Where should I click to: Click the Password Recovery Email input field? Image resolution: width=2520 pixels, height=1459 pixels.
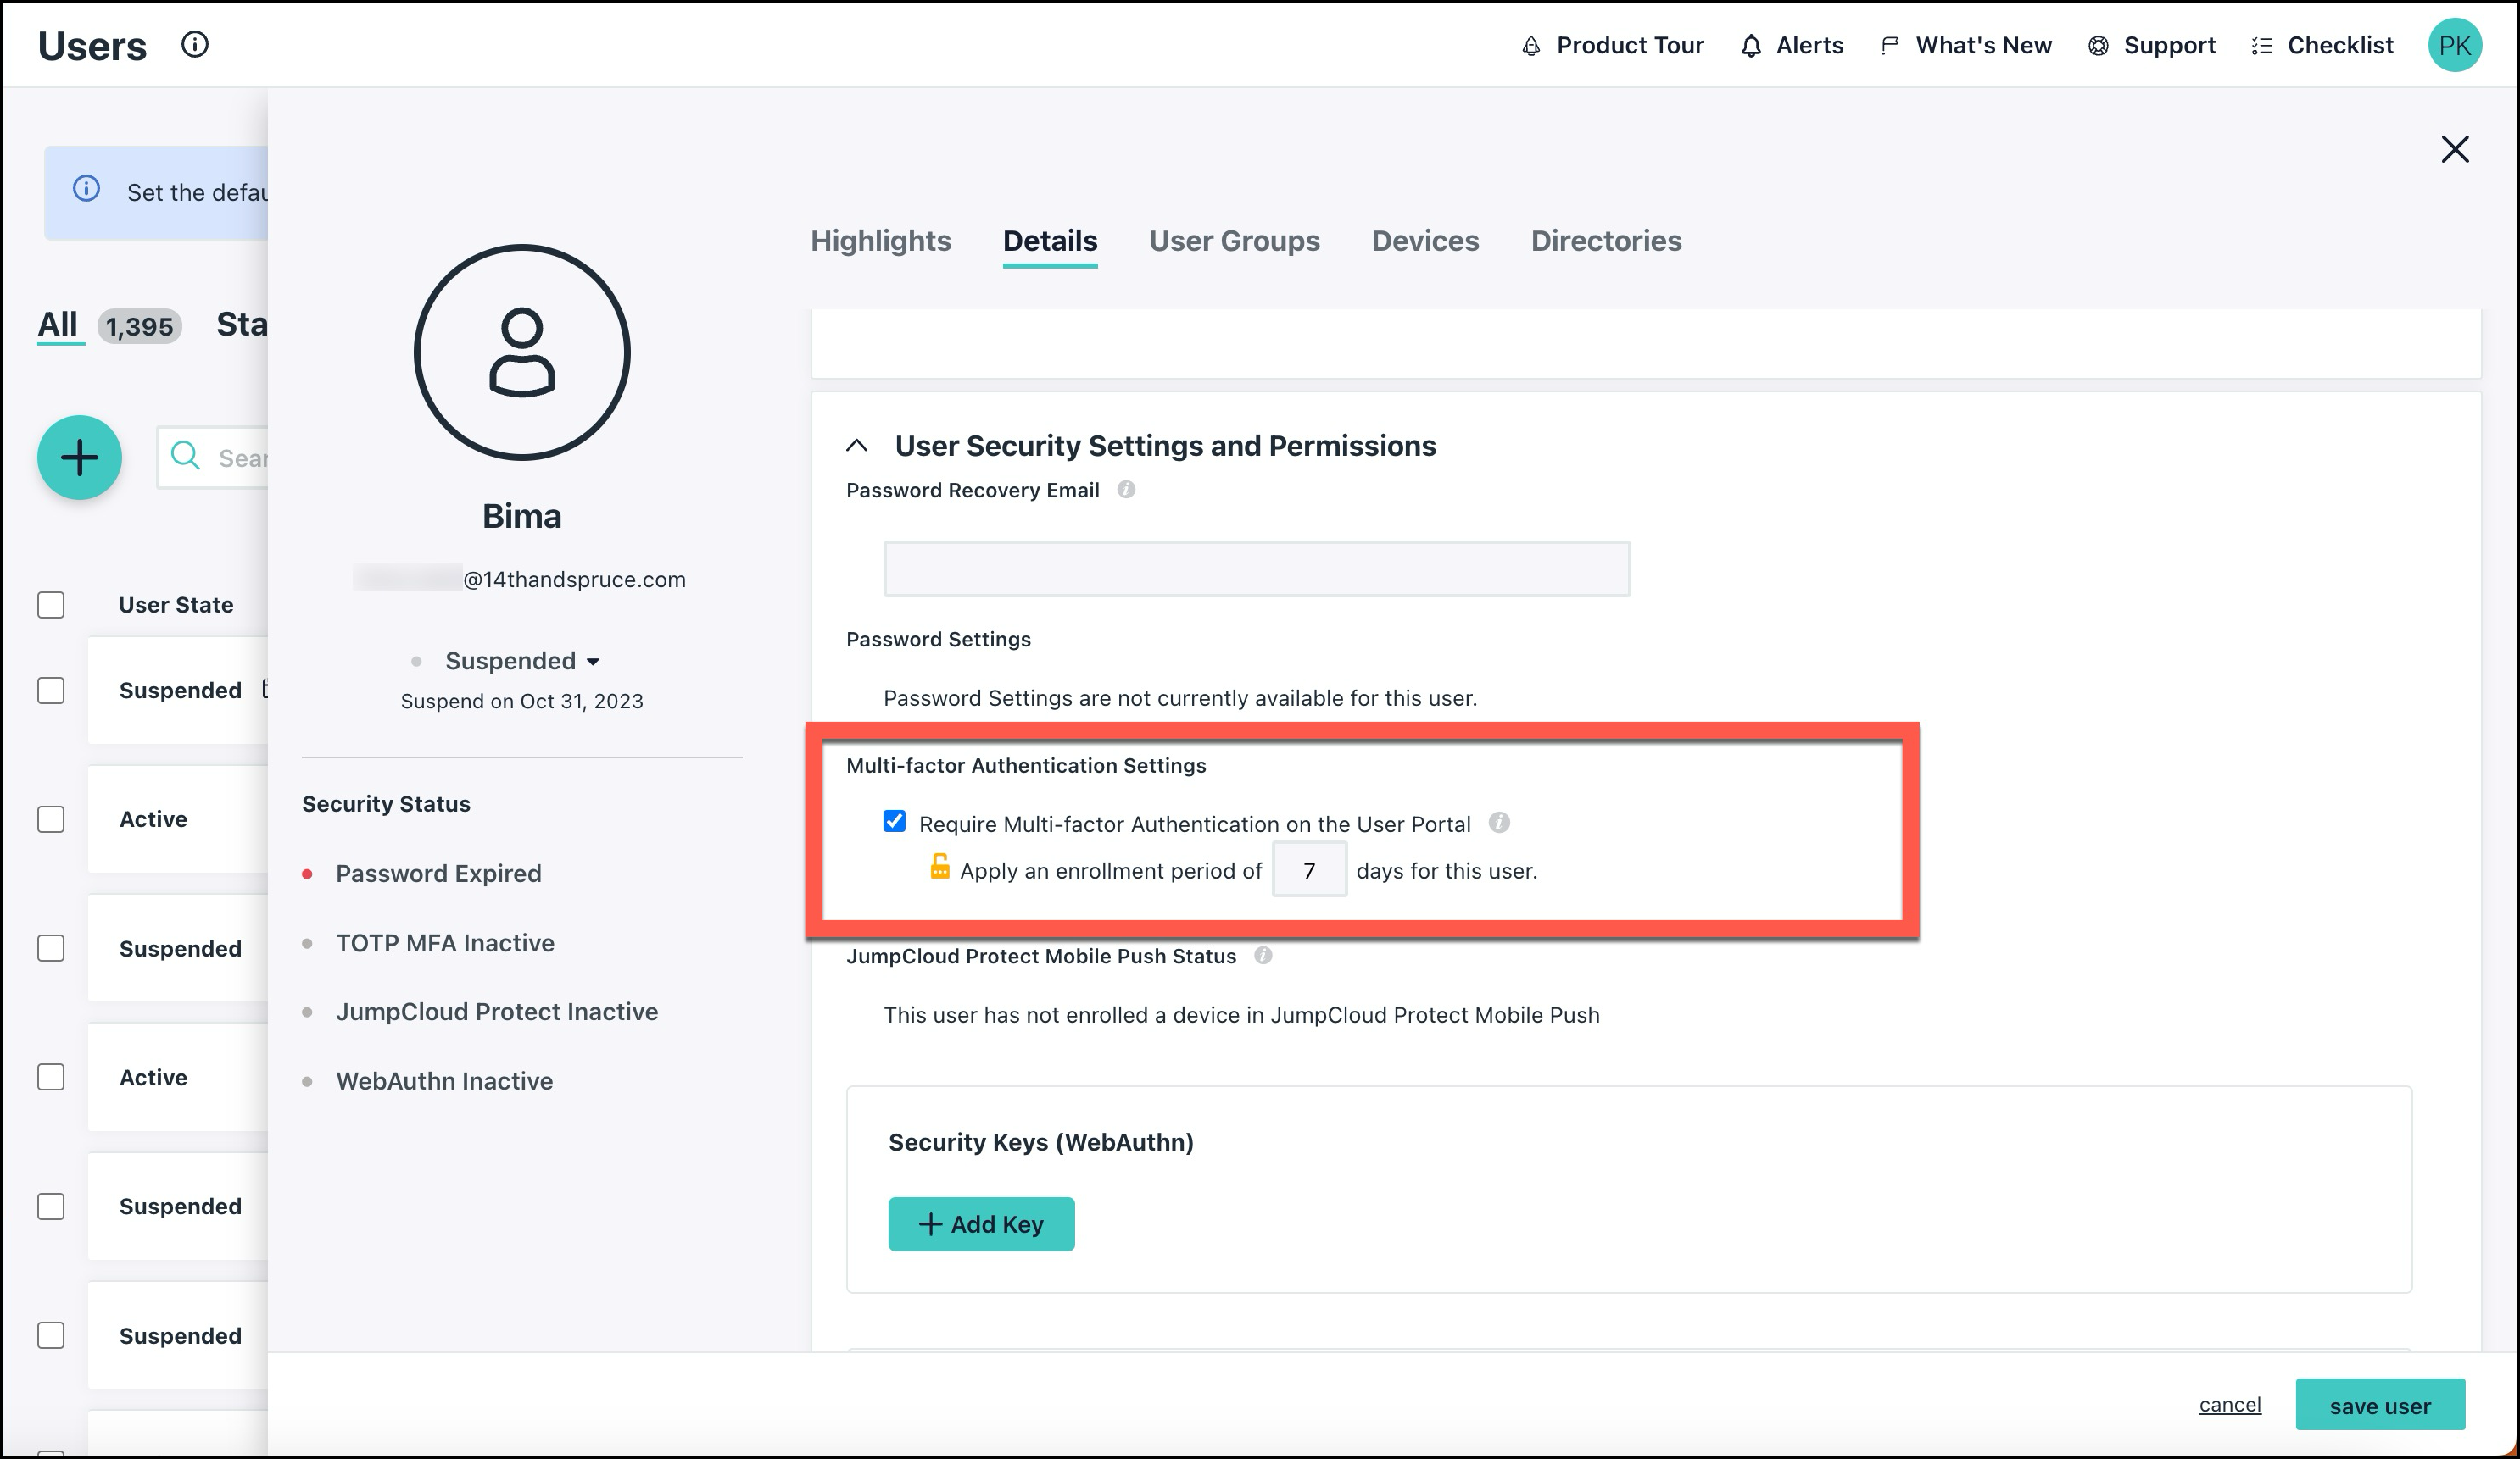pyautogui.click(x=1256, y=569)
